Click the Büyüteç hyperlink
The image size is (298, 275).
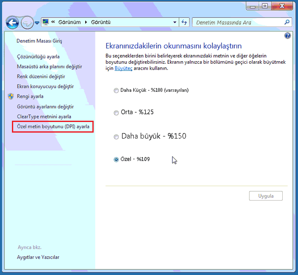tap(123, 68)
